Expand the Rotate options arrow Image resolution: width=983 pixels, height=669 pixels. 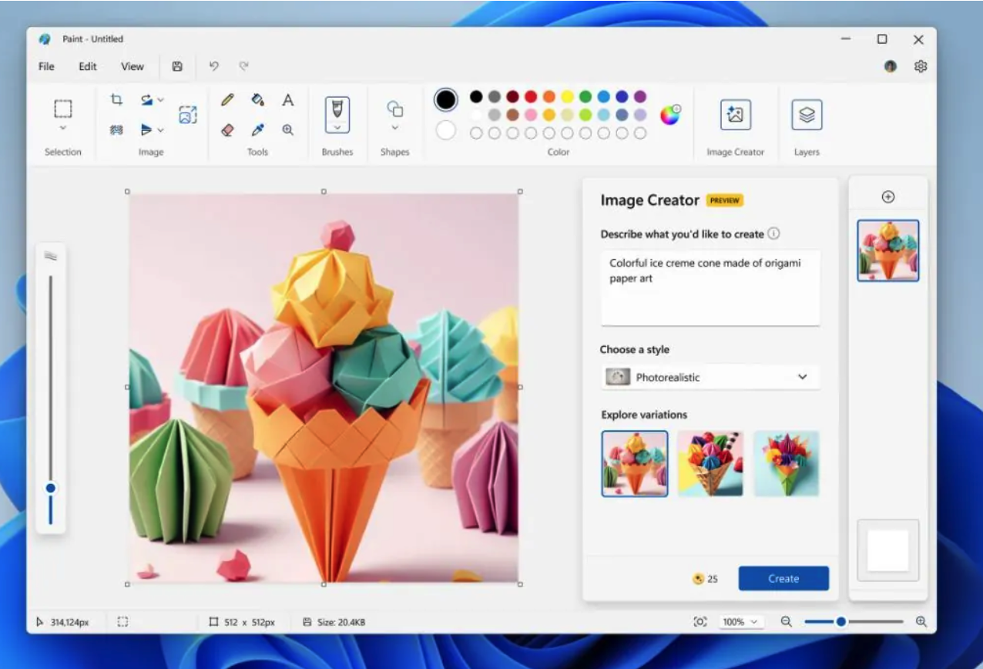click(x=160, y=99)
